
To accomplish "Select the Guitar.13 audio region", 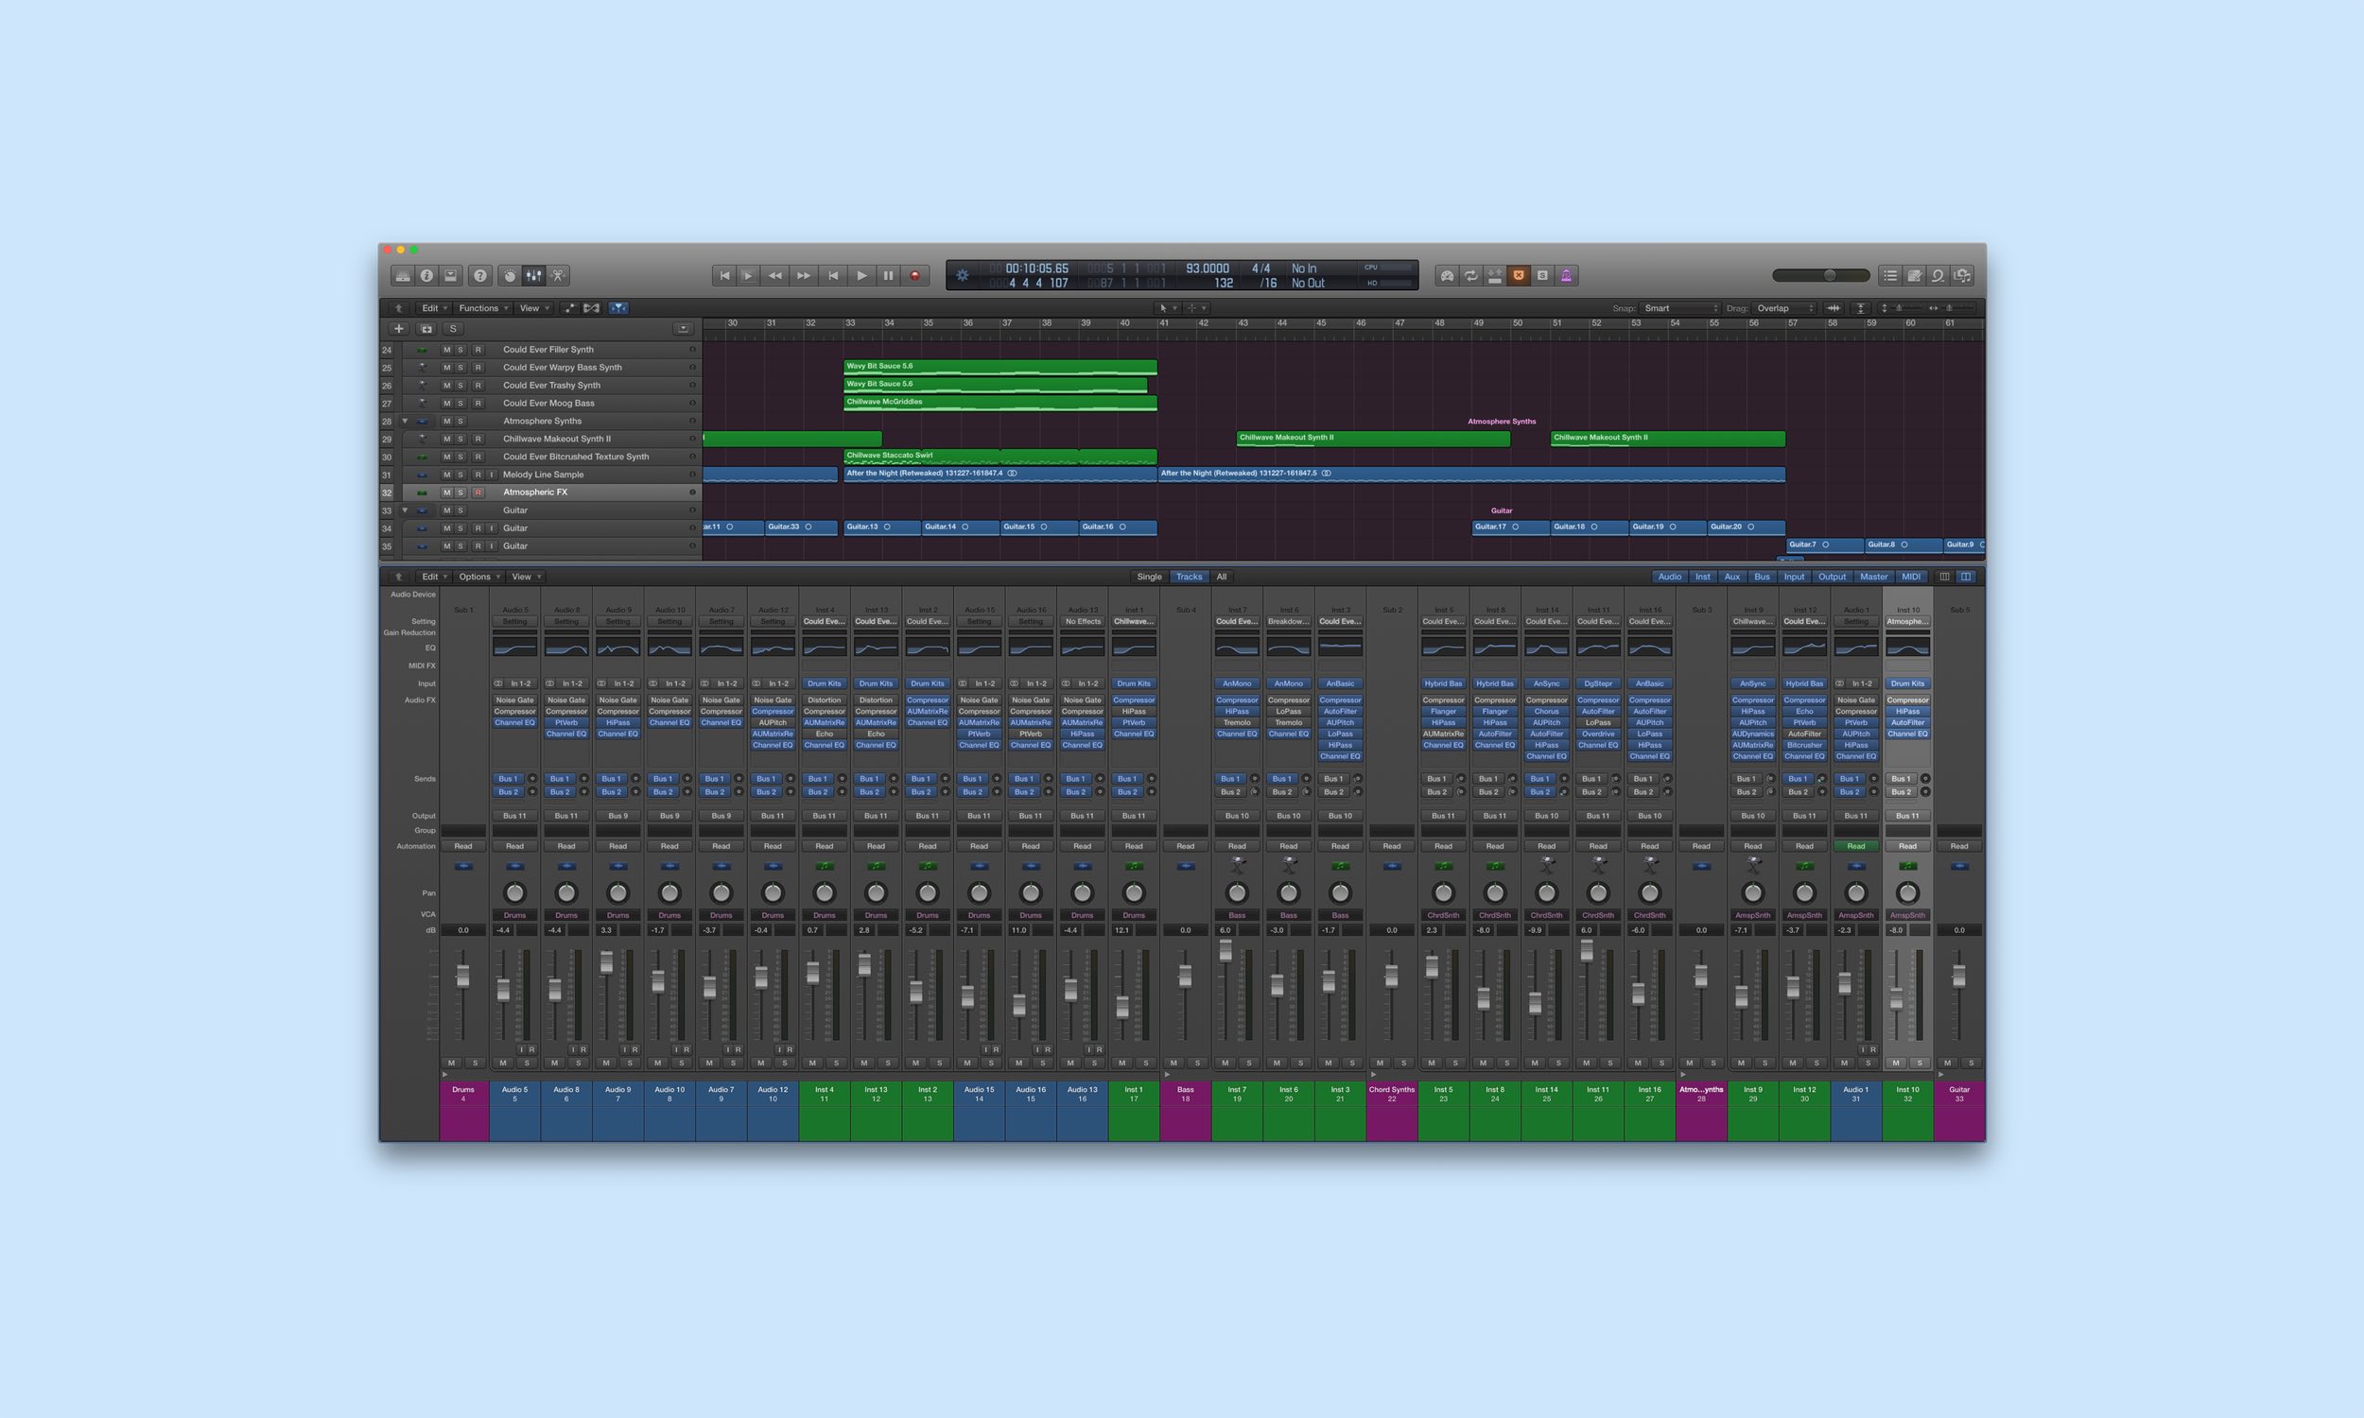I will click(882, 527).
